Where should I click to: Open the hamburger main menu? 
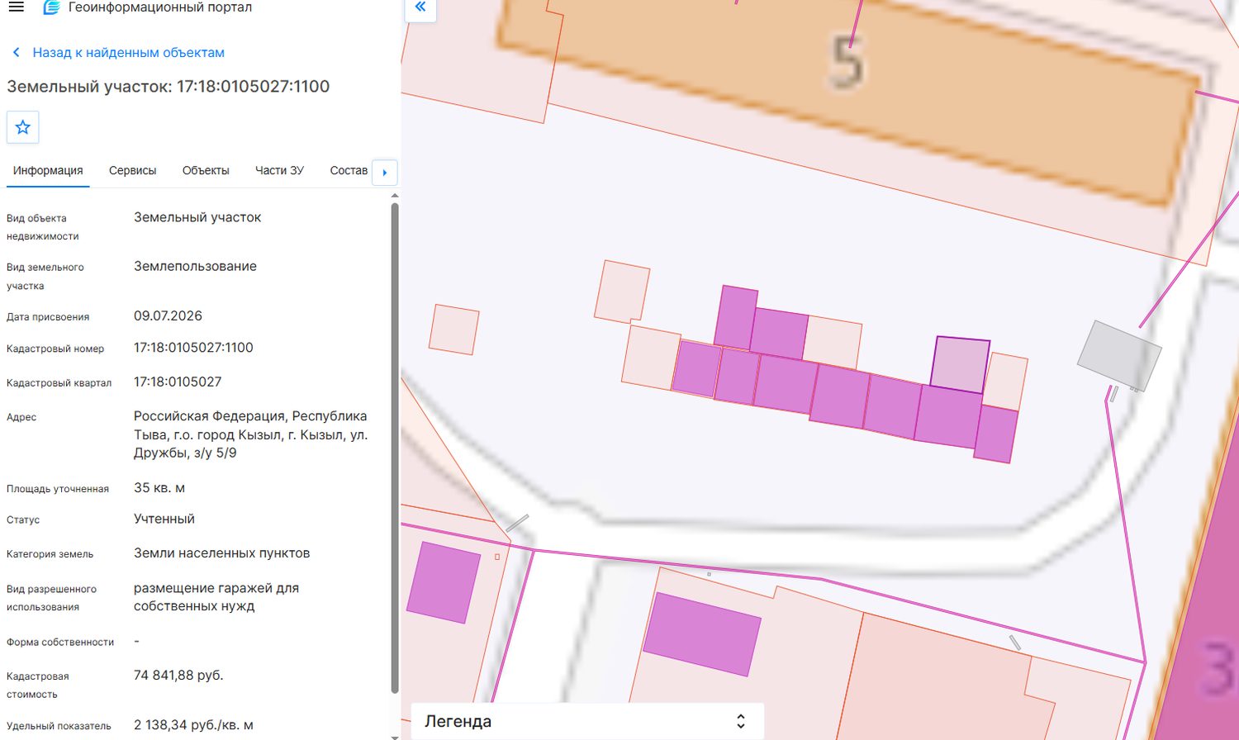point(16,7)
